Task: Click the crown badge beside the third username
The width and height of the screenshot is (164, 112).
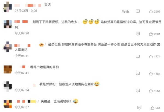Action: pos(41,45)
